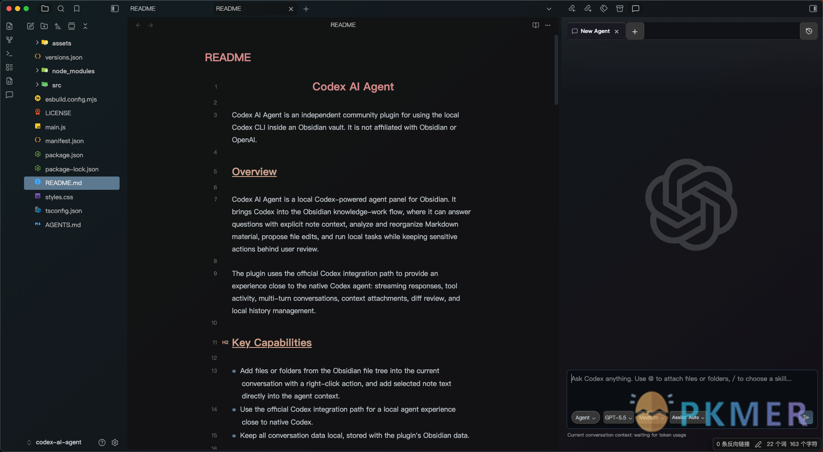Open the code file ribbon icon
The height and width of the screenshot is (452, 823).
[x=9, y=81]
